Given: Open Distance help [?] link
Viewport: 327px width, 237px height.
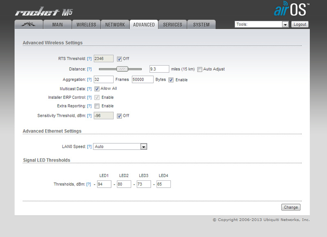Looking at the screenshot, I should pos(89,69).
